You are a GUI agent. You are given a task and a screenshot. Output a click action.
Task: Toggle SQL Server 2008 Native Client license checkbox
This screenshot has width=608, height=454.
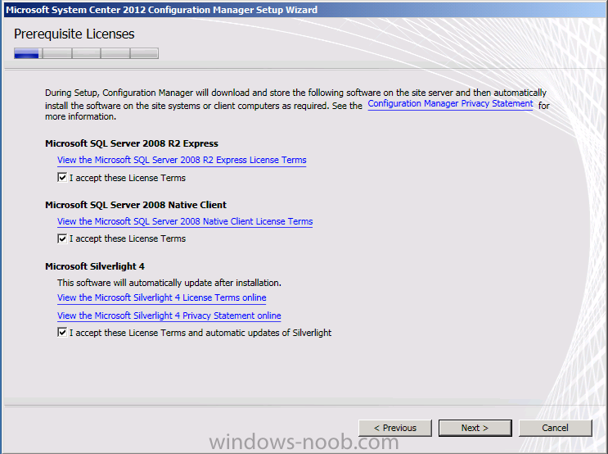tap(62, 238)
